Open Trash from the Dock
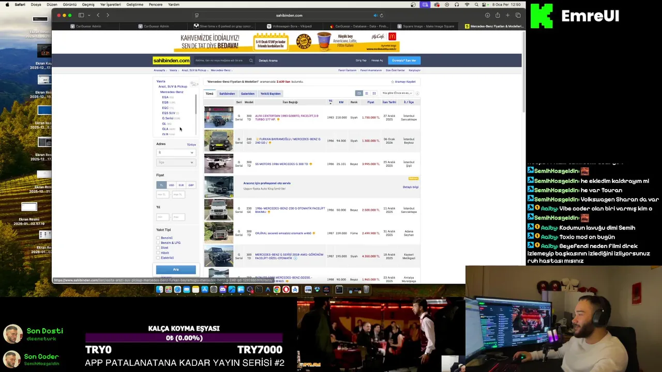 click(x=366, y=289)
